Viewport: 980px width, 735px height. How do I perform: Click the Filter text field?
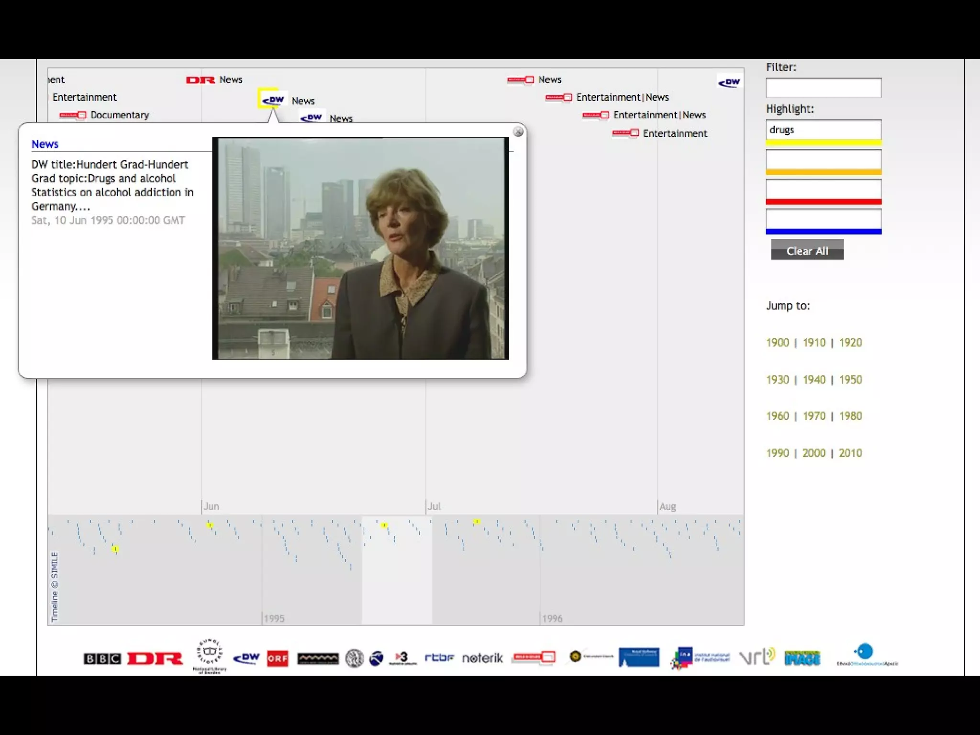pyautogui.click(x=823, y=88)
